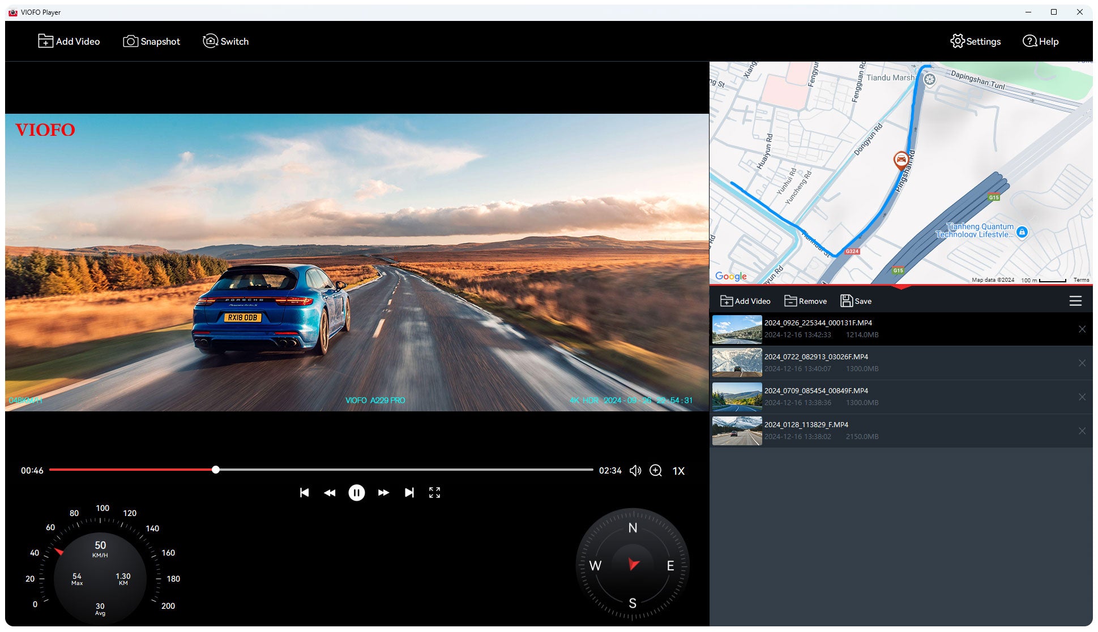Open Help
The height and width of the screenshot is (632, 1098).
point(1040,41)
